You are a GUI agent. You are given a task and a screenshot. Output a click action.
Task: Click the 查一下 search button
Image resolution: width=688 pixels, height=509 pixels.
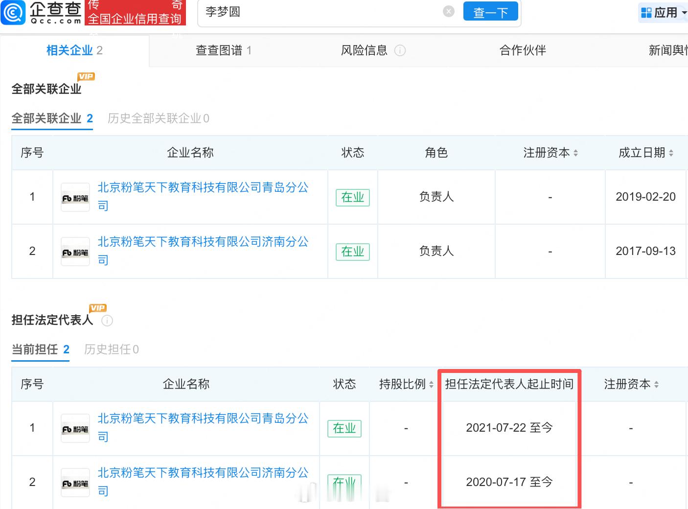(490, 12)
